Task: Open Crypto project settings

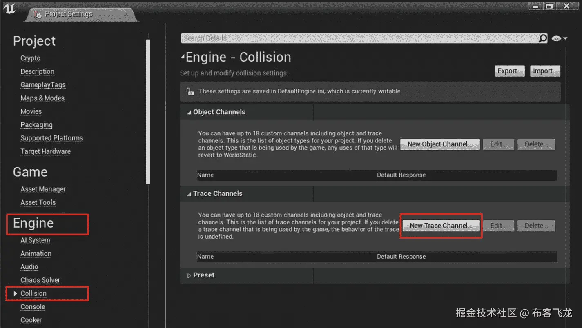Action: click(x=31, y=58)
